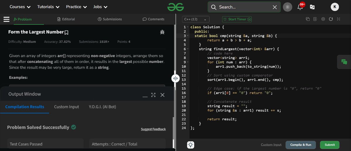Viewport: 351px width, 151px height.
Task: Click the Examples: heading
Action: (x=18, y=78)
